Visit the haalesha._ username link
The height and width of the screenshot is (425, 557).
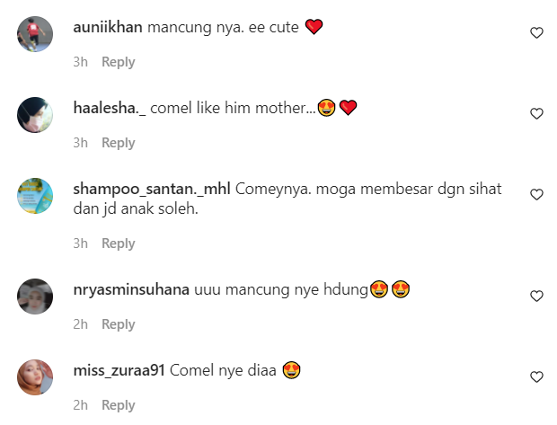pyautogui.click(x=110, y=108)
